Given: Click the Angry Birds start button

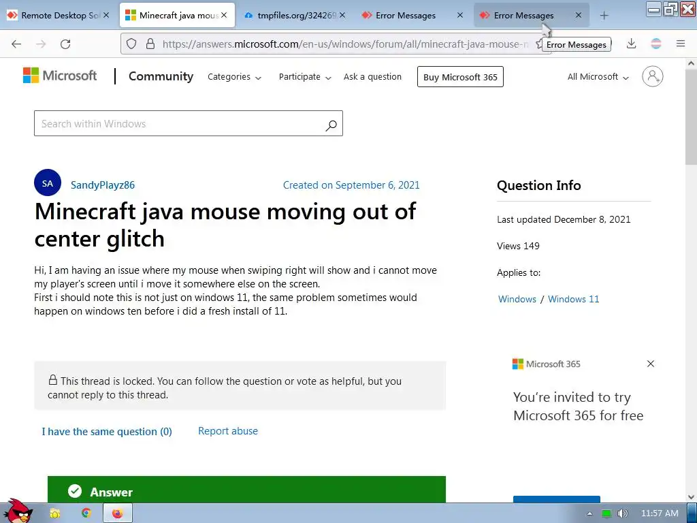Looking at the screenshot, I should pyautogui.click(x=17, y=511).
